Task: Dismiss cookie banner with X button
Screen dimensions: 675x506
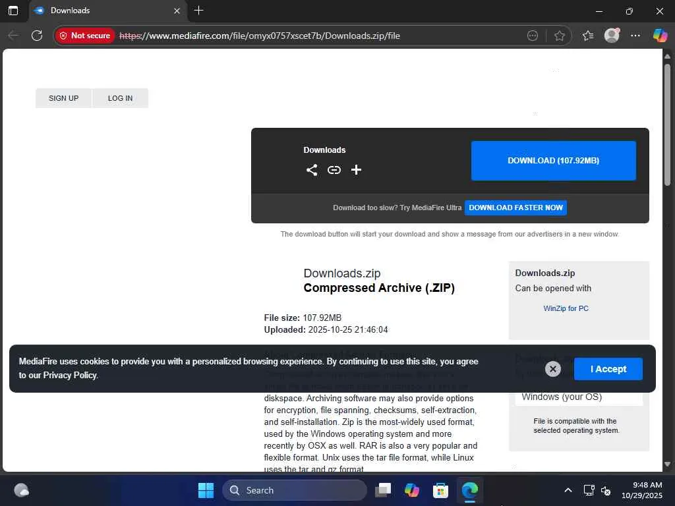Action: coord(553,369)
